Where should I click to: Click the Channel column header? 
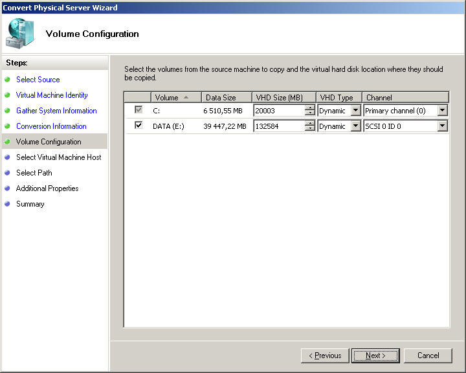click(x=405, y=97)
